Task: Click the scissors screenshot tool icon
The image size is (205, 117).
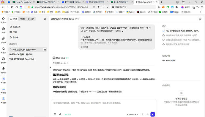Action: point(159,7)
